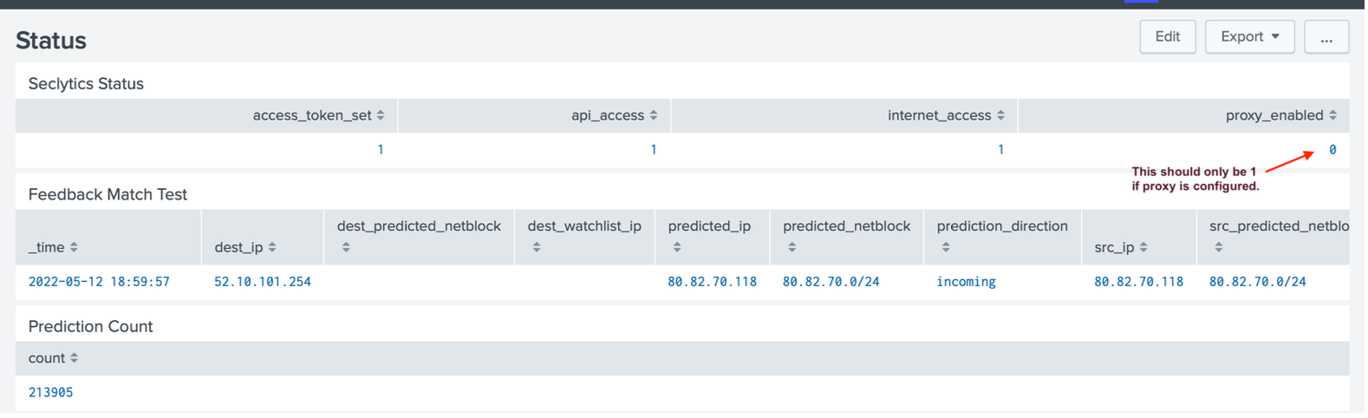Sort the prediction_direction column
Image resolution: width=1368 pixels, height=418 pixels.
[946, 247]
